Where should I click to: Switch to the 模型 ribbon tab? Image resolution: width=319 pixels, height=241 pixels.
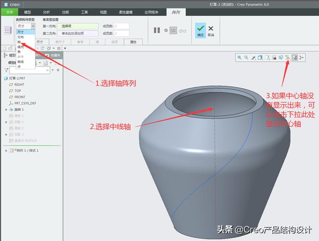pos(27,12)
